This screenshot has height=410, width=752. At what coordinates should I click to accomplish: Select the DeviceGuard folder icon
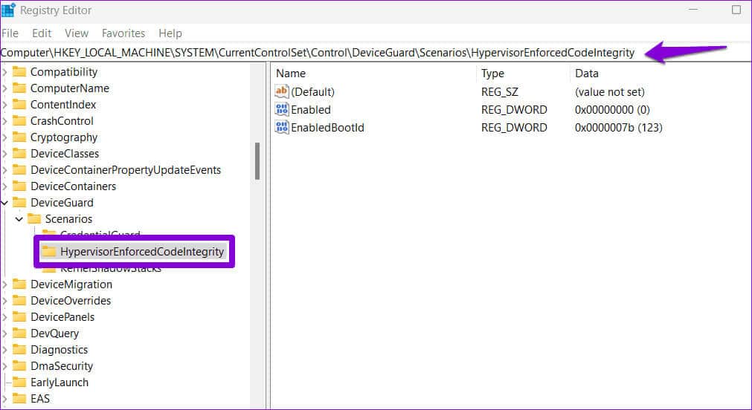[19, 203]
